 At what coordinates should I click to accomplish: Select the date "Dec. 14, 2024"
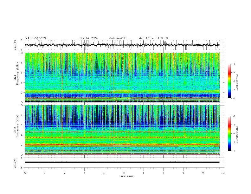click(x=88, y=38)
